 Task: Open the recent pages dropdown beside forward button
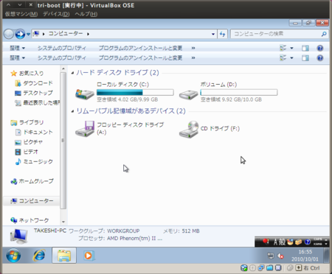[x=28, y=34]
